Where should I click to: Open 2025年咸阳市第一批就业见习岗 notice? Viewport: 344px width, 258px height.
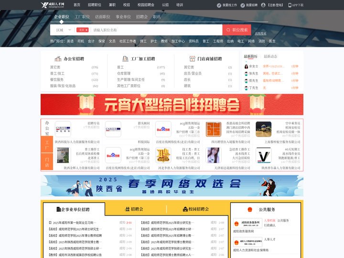(73, 223)
